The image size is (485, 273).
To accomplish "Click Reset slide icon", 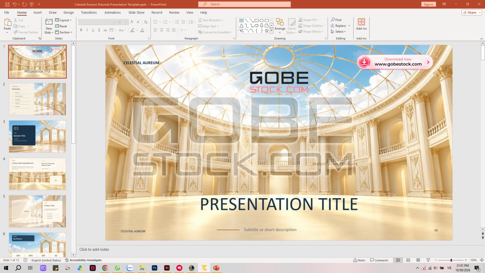I will pyautogui.click(x=57, y=26).
